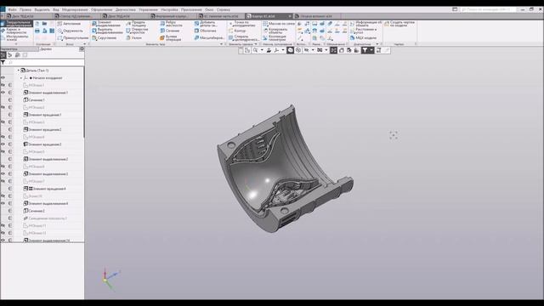544x306 pixels.
Task: Click the Оболочка shell tool
Action: [205, 31]
